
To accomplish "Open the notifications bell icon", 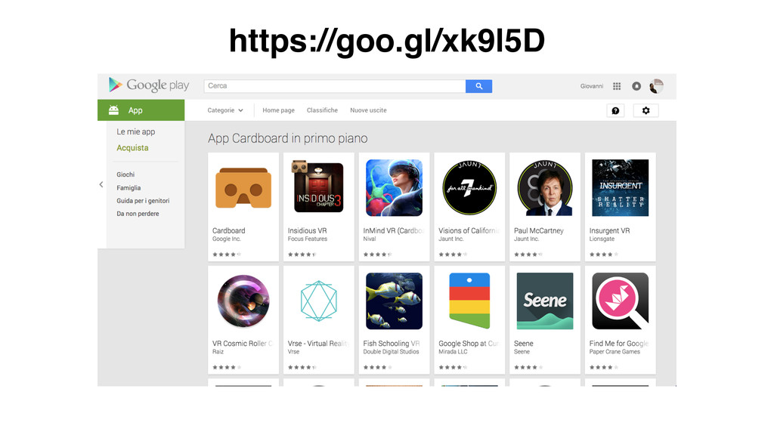I will click(636, 86).
